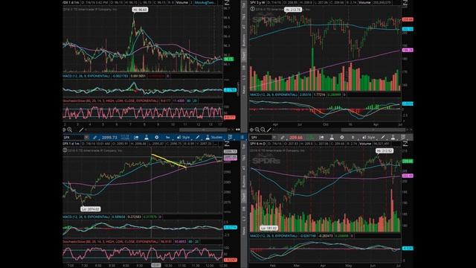
Task: Open share icon in SPX chart toolbar
Action: point(136,137)
